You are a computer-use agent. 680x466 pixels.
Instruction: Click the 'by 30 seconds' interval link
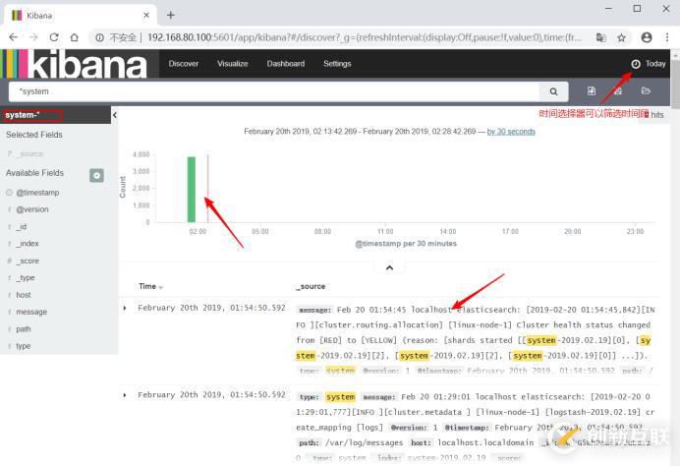point(511,132)
